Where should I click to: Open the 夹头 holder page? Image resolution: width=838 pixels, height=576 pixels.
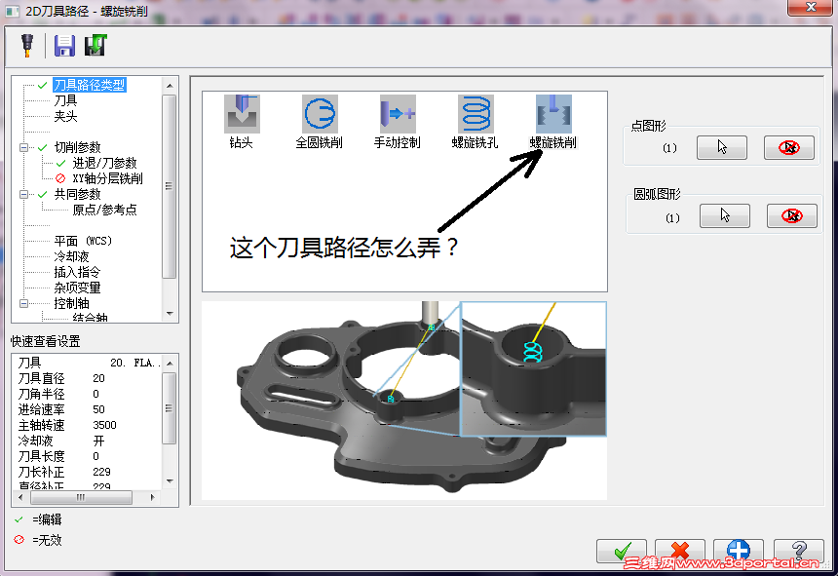point(65,116)
